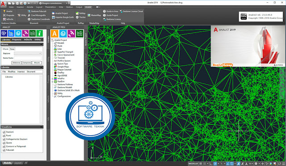Select Superfici Triangoli in the project tree
286x166 pixels.
tap(63, 52)
